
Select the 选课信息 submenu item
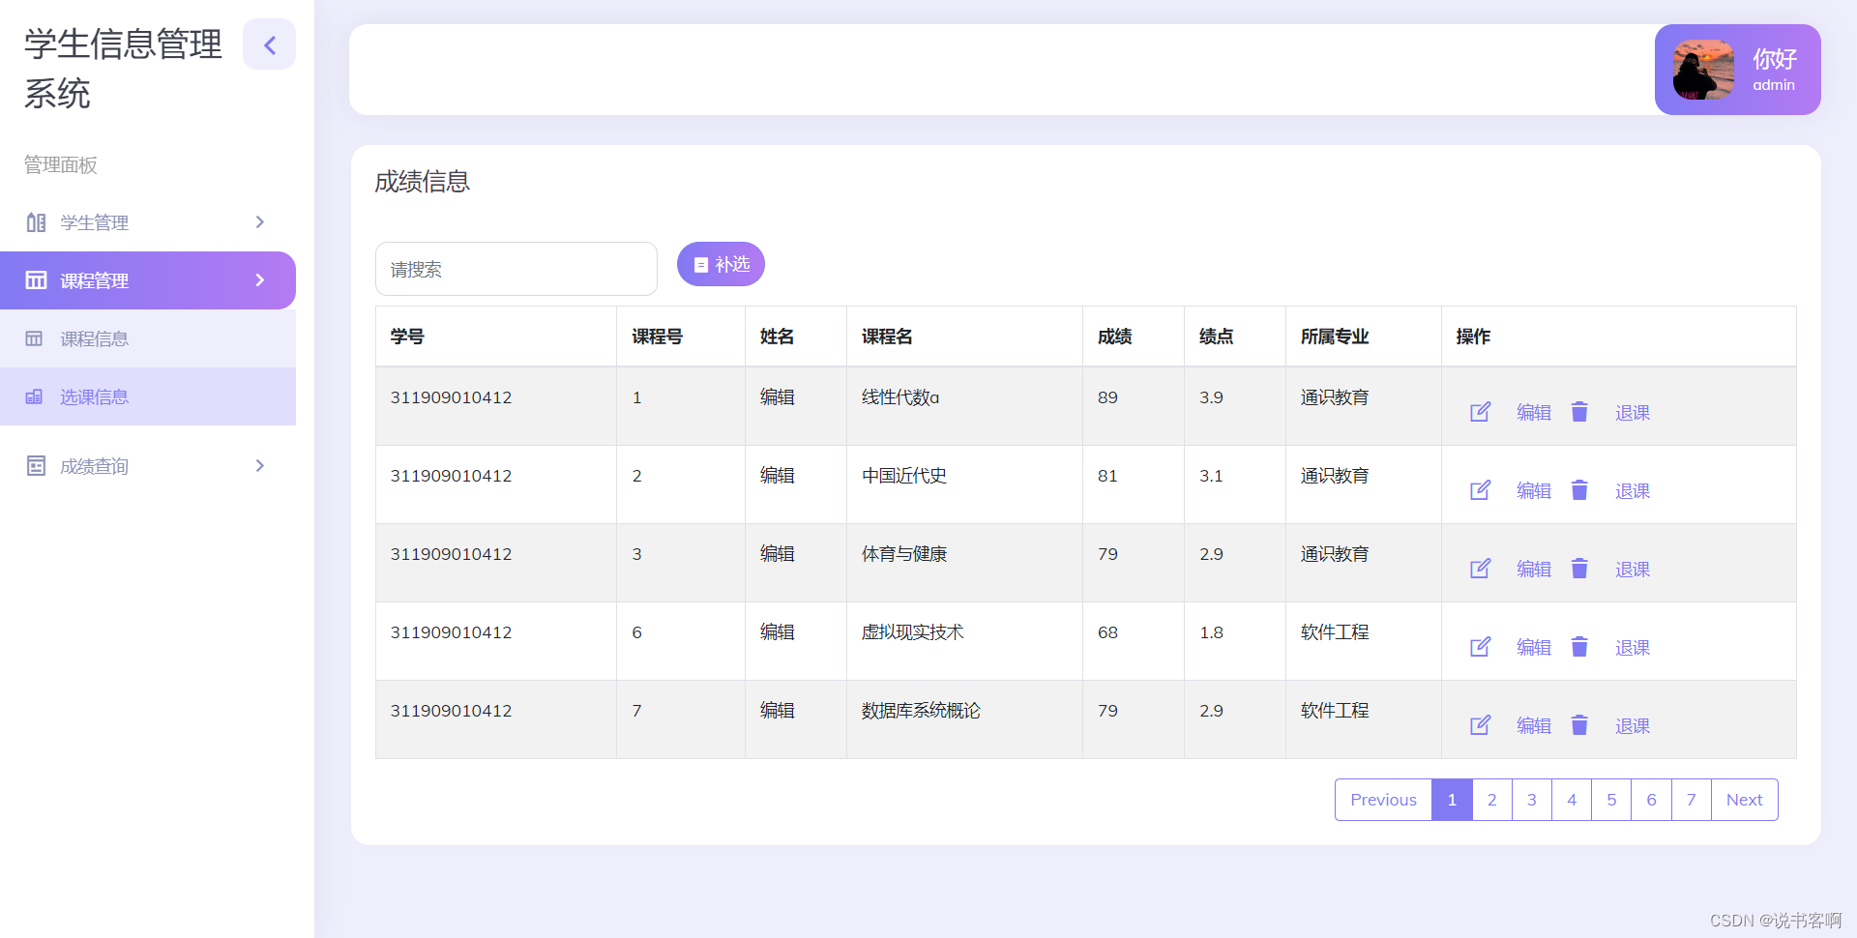coord(148,396)
